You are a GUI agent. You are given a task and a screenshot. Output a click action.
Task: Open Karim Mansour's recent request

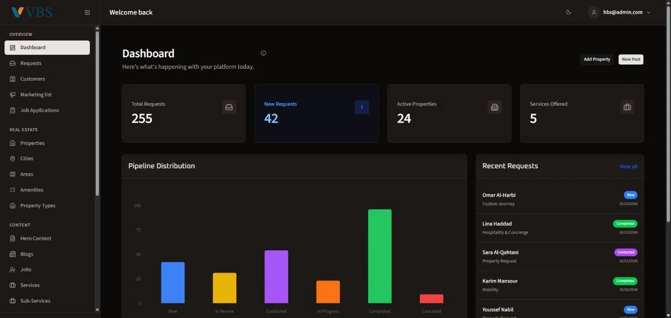[x=560, y=285]
